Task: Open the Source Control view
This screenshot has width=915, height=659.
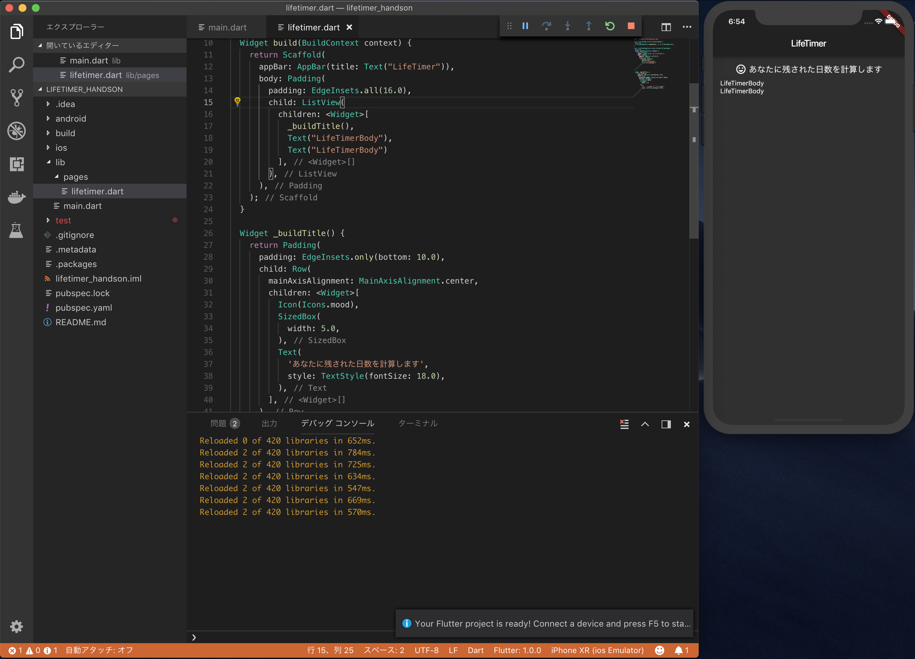Action: point(17,97)
